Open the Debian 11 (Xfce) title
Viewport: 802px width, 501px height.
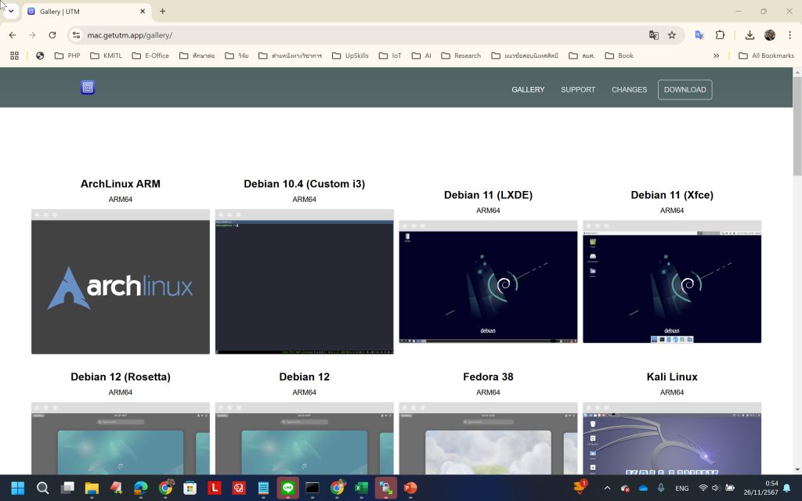672,195
